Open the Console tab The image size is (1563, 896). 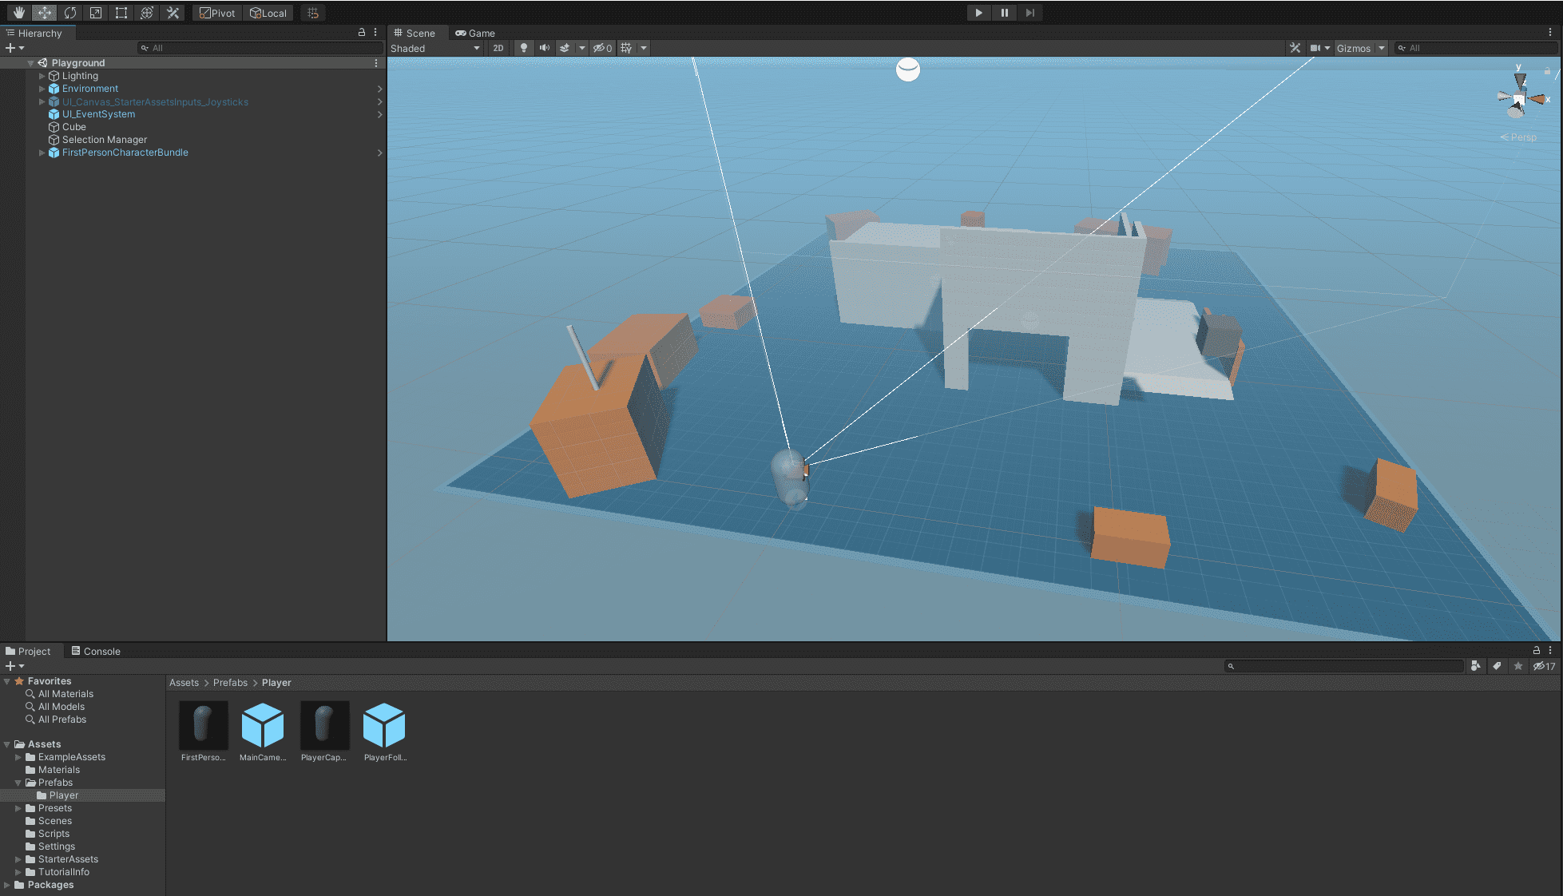(96, 651)
